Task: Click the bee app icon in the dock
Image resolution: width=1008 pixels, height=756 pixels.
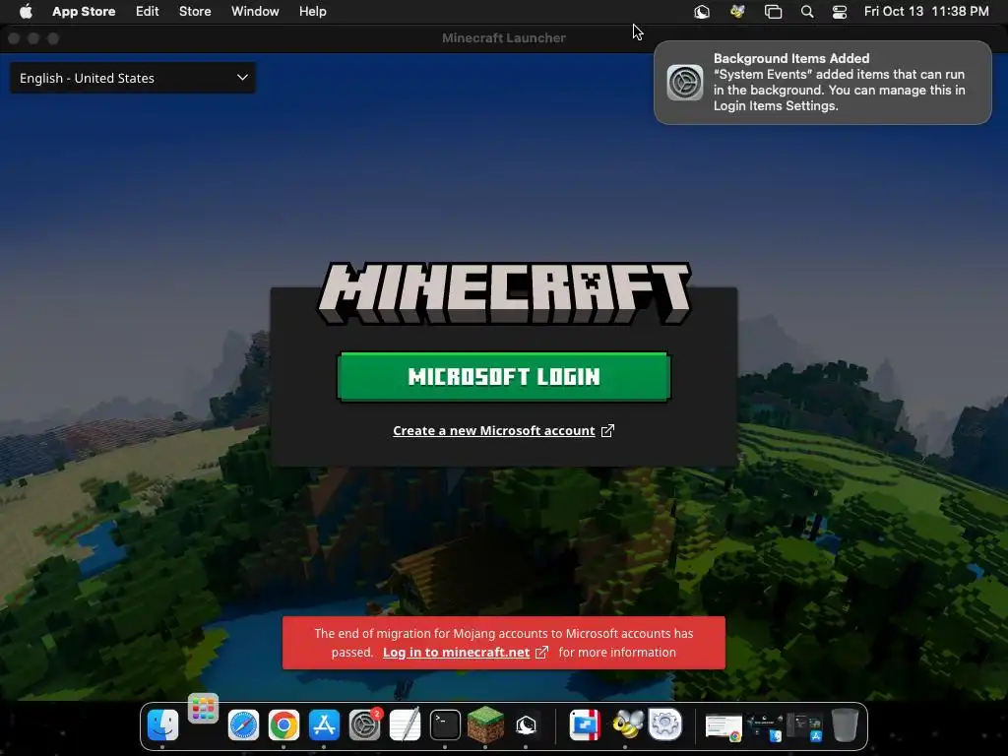Action: point(625,725)
